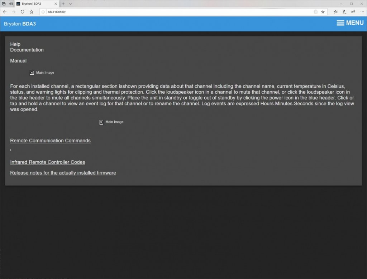
Task: Open the Manual link
Action: (x=18, y=61)
